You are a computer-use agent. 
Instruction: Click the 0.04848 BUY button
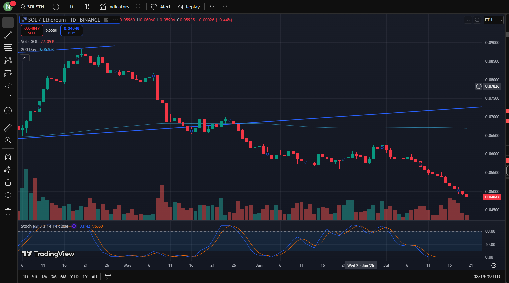[x=72, y=30]
